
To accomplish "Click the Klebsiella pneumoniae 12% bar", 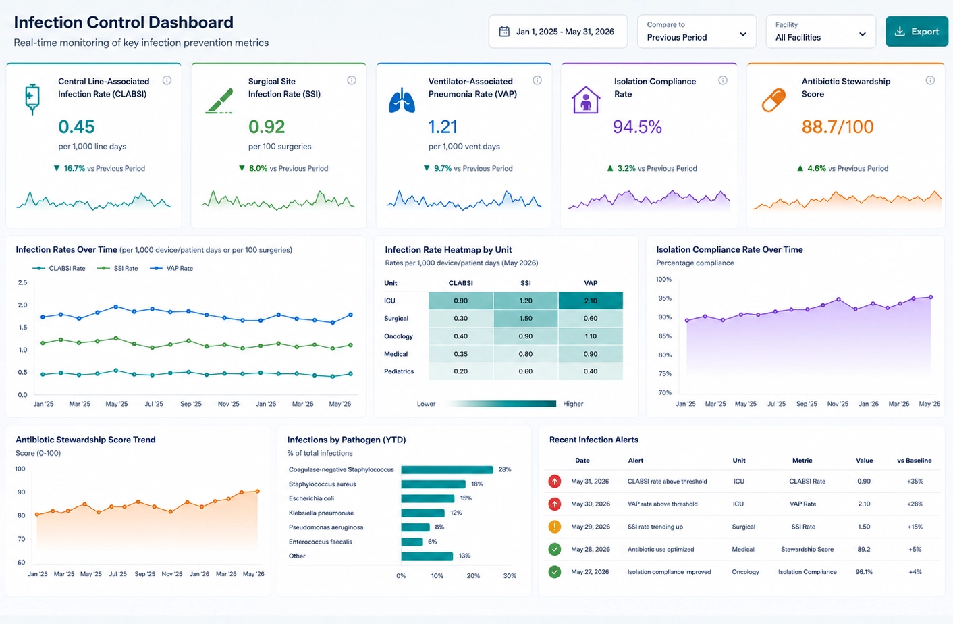I will (x=423, y=513).
